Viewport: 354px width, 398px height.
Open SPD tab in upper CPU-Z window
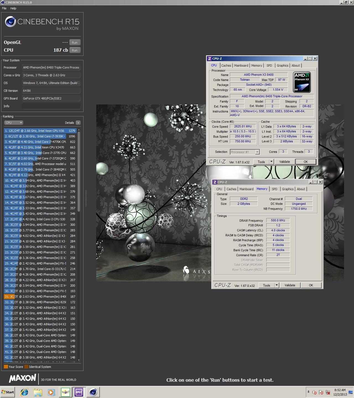[269, 66]
